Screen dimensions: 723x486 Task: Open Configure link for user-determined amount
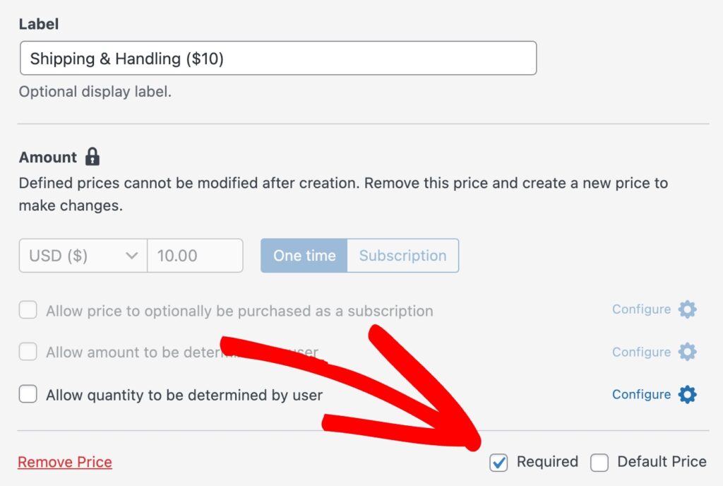pos(641,352)
